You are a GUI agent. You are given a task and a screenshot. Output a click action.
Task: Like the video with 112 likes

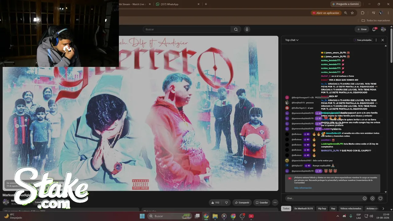(215, 203)
